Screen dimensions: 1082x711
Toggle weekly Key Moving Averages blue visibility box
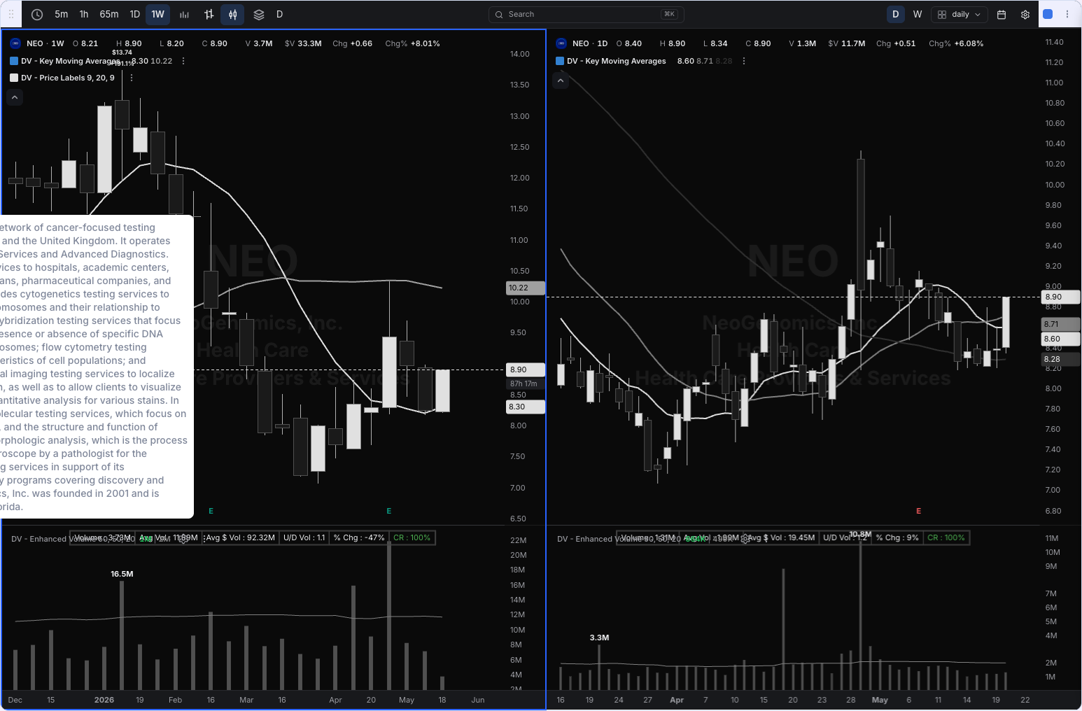(x=14, y=61)
